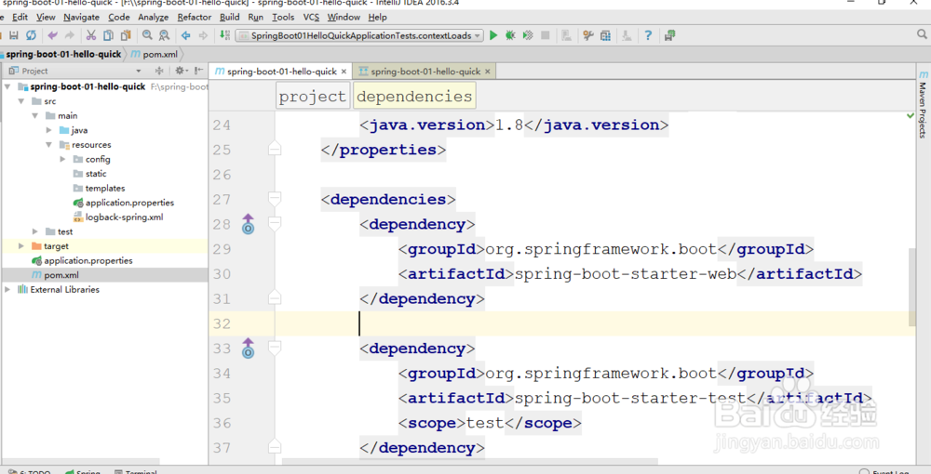Click the Copy icon in toolbar

[x=108, y=35]
